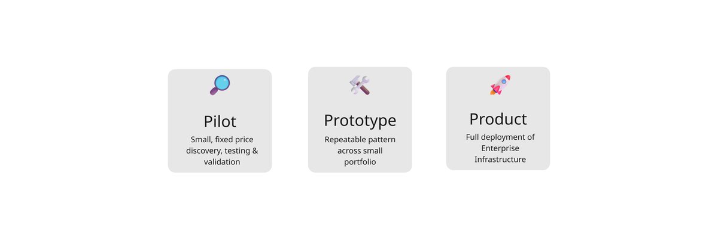The width and height of the screenshot is (718, 239).
Task: Click the hammer and wrench icon
Action: click(360, 84)
